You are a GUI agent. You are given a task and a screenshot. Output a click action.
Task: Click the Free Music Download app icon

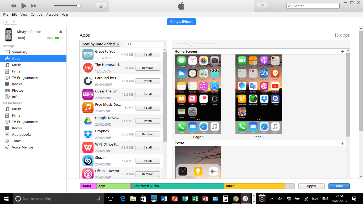[88, 108]
